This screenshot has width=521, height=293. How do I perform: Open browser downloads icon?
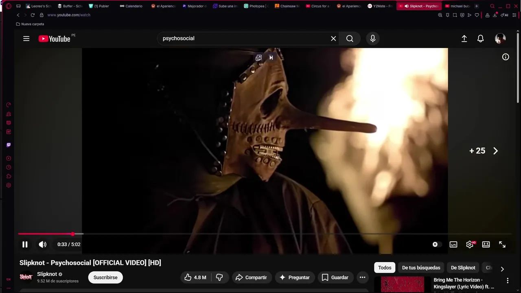[x=495, y=15]
